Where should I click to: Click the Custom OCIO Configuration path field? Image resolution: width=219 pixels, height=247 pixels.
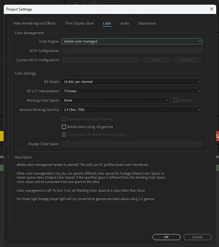click(100, 60)
